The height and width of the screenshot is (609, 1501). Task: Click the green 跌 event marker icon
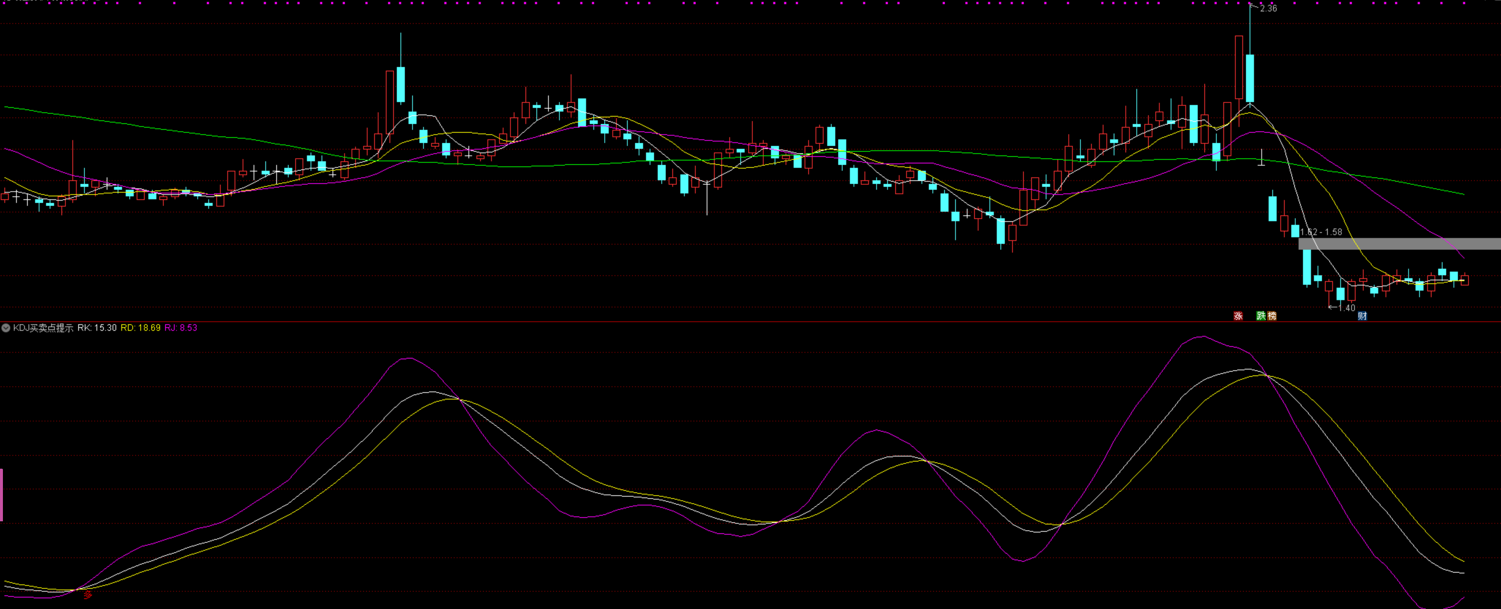click(1261, 316)
